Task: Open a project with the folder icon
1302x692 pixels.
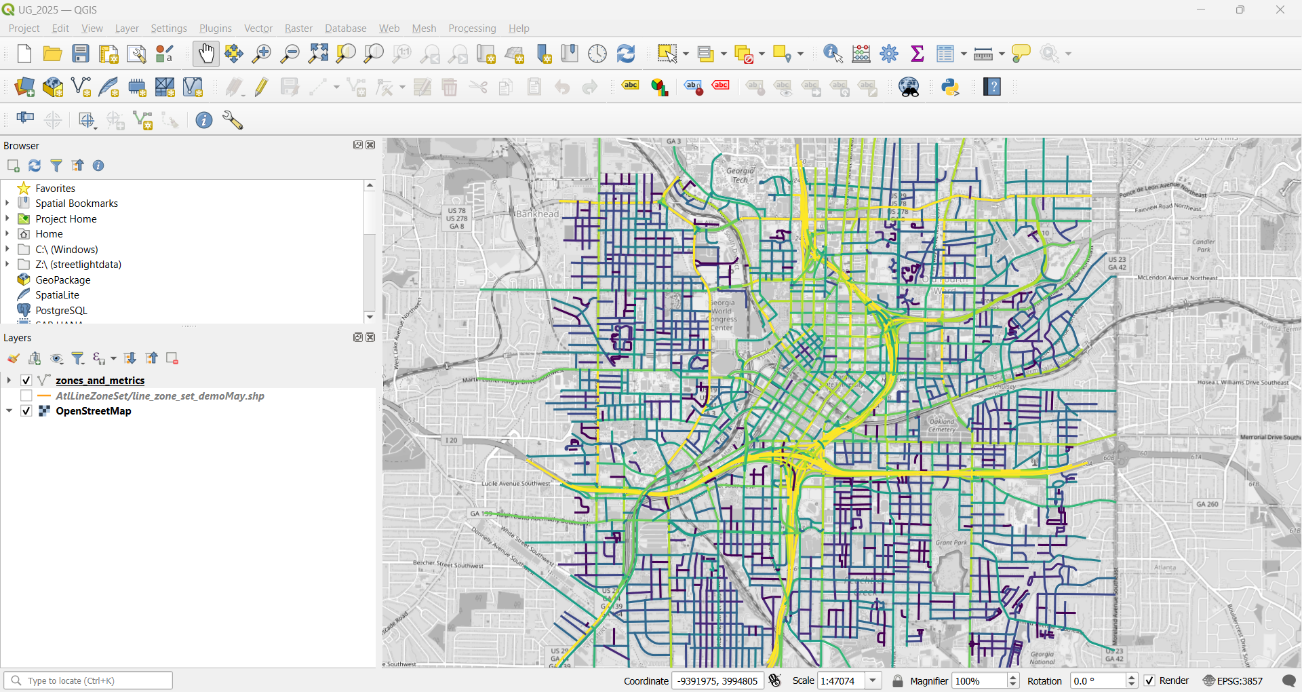Action: [52, 54]
